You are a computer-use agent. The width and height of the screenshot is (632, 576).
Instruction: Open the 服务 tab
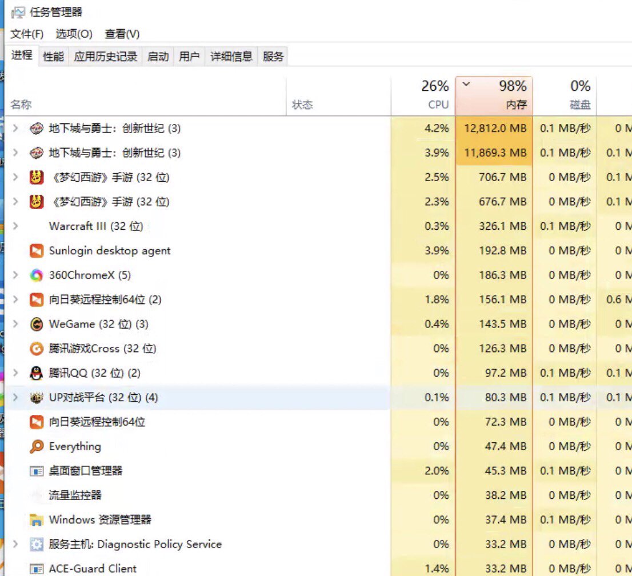pos(273,57)
